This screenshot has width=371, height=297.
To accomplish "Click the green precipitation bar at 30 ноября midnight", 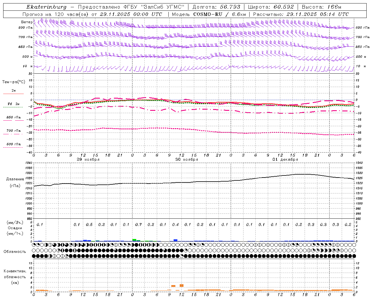I will coord(134,240).
